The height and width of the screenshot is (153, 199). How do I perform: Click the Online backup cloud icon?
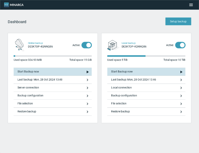(x=19, y=45)
